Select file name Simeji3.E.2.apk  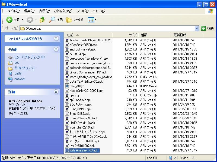79,114
